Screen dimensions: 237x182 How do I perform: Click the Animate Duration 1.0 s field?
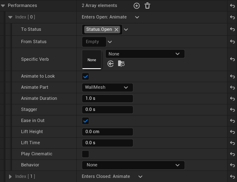[x=107, y=99]
